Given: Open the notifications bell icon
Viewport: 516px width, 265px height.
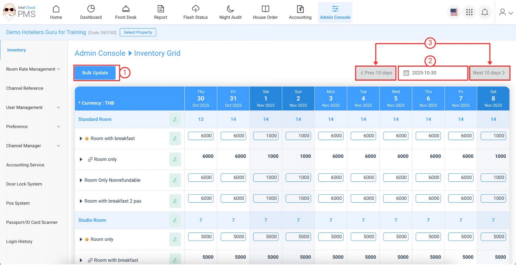Looking at the screenshot, I should click(485, 12).
